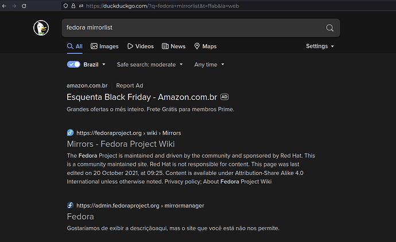Viewport: 396px width, 242px height.
Task: Click the padlock site security icon
Action: pos(73,5)
